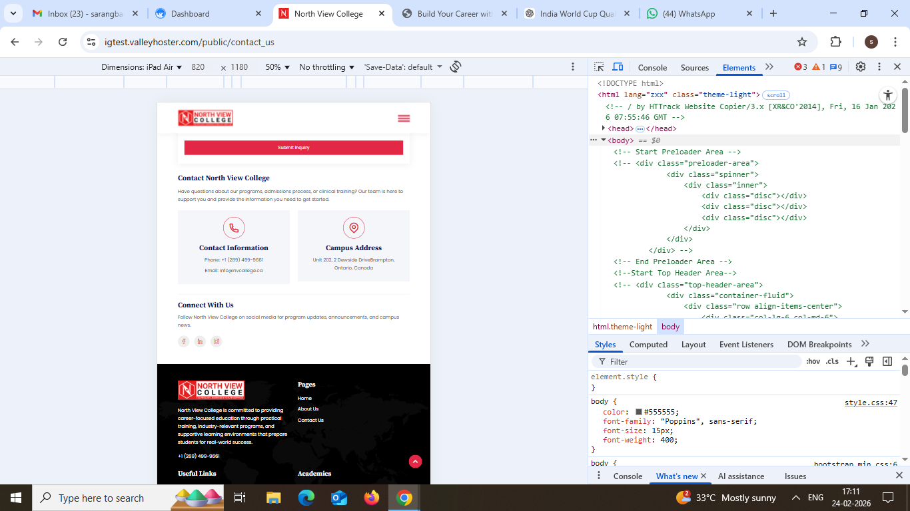
Task: Click the address bar URL
Action: (190, 42)
